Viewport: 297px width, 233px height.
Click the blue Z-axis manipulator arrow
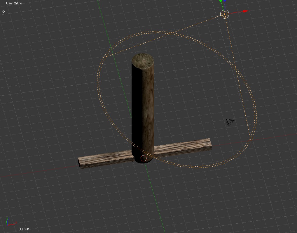tap(225, 1)
